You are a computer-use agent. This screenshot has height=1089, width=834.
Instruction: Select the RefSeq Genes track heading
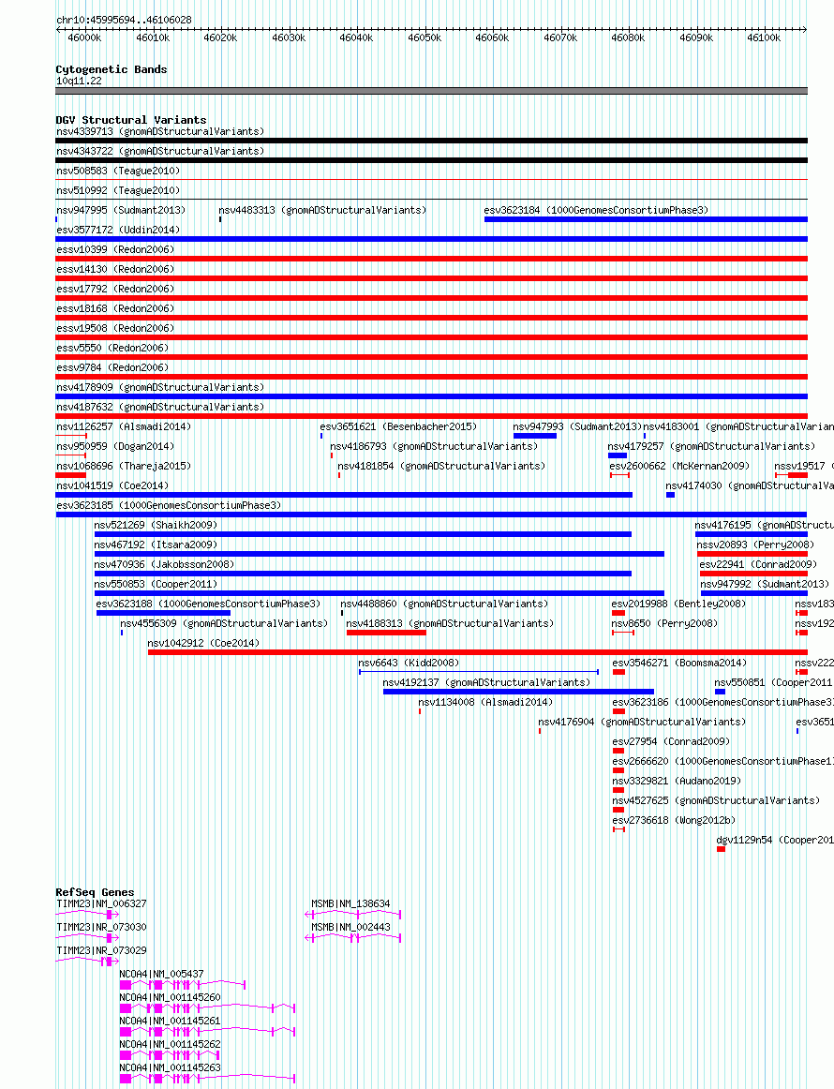[96, 892]
